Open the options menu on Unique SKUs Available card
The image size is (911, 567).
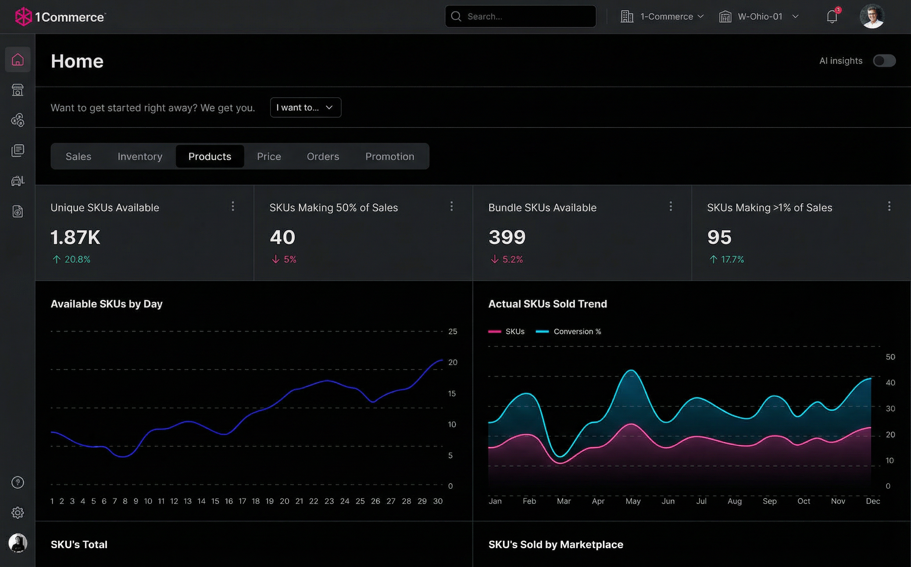(x=233, y=207)
